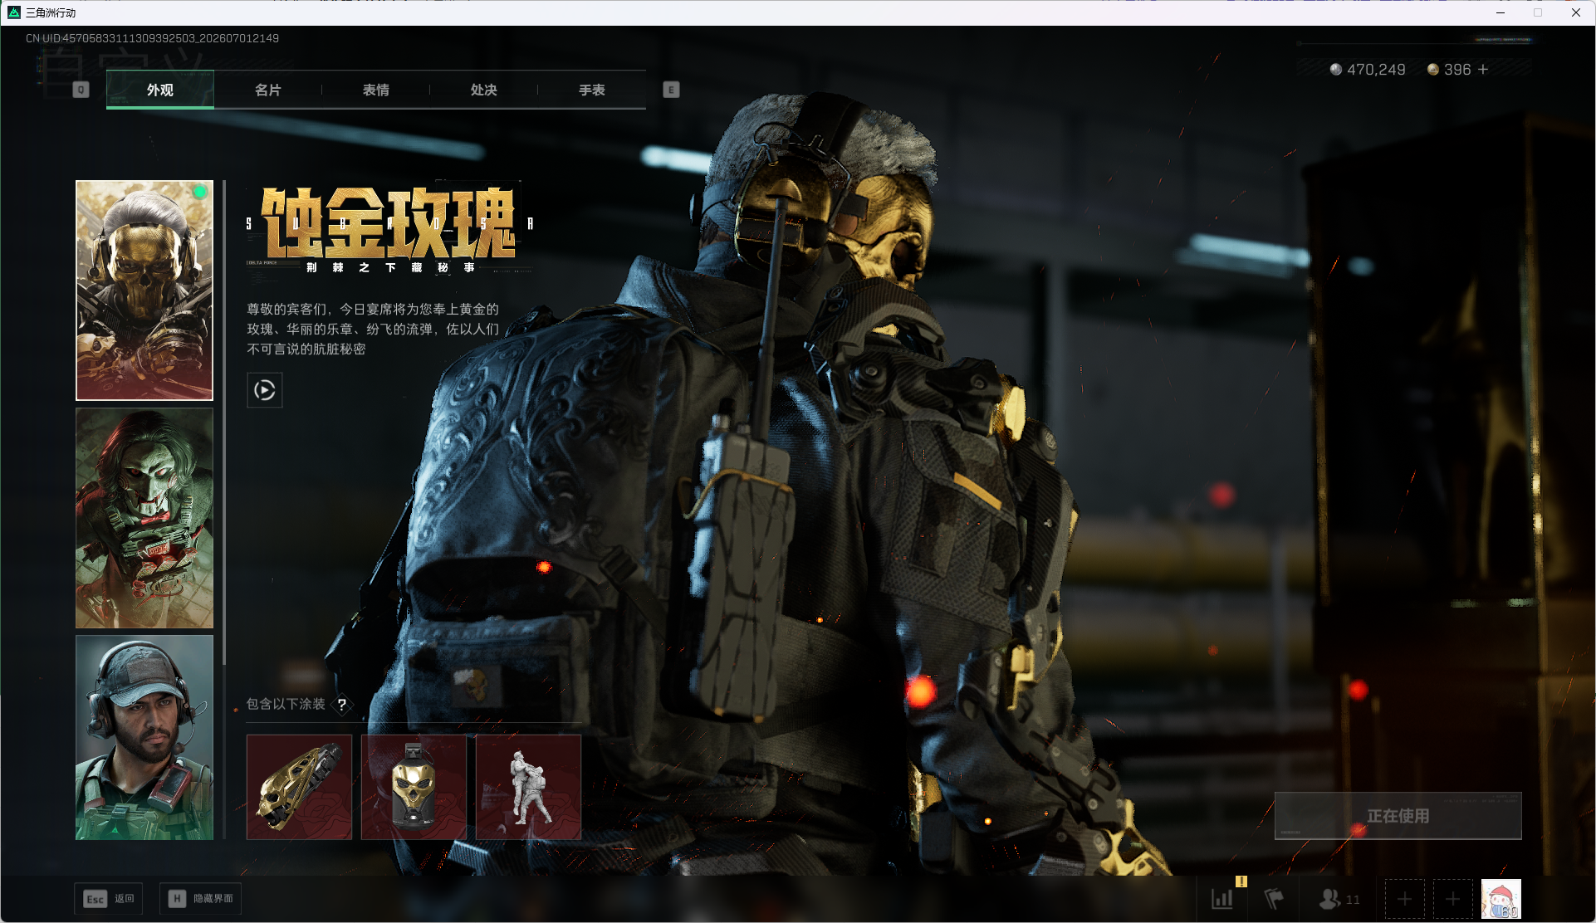Open the 处决 tab
The height and width of the screenshot is (923, 1596).
[483, 90]
